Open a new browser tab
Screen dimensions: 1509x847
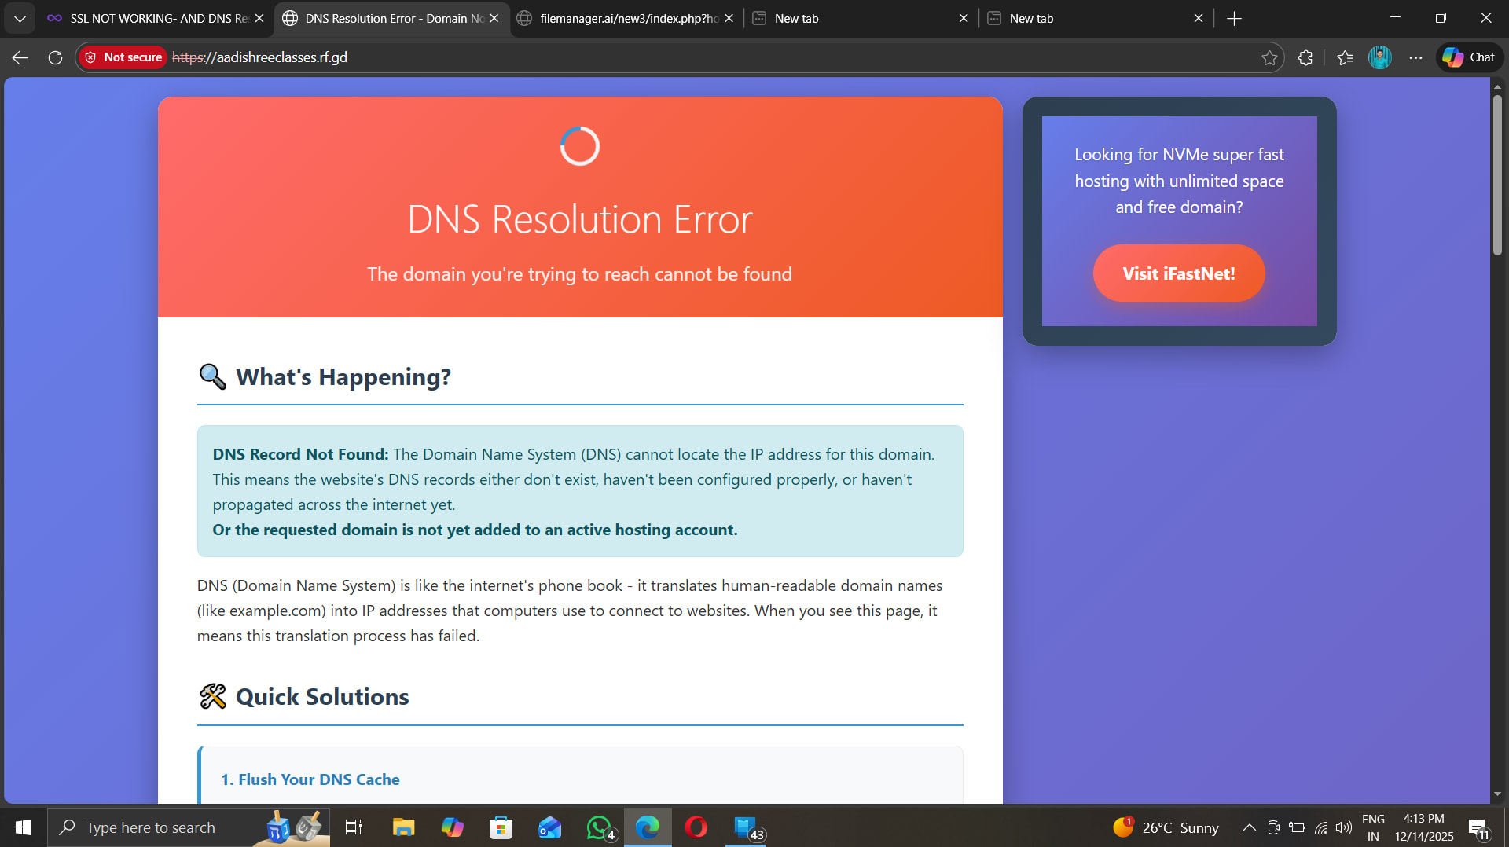click(1234, 18)
